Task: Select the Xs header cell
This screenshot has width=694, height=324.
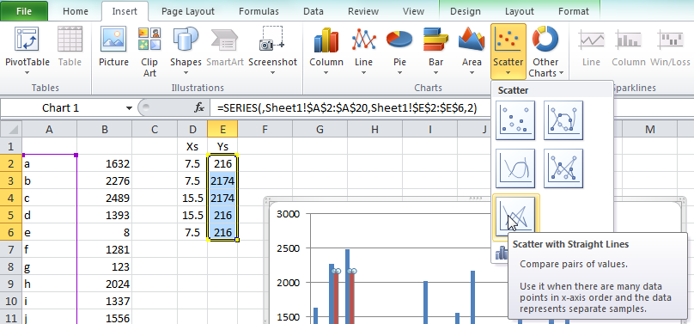Action: pos(192,146)
